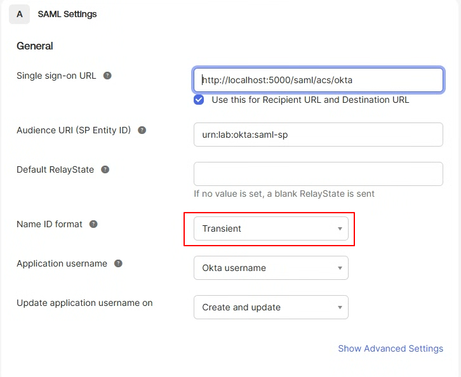The height and width of the screenshot is (377, 461).
Task: Click the Name ID format label
Action: click(x=50, y=224)
